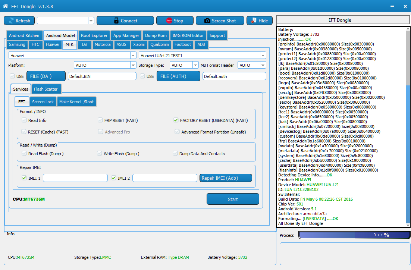The height and width of the screenshot is (270, 411).
Task: Select the Fastboot tab
Action: click(183, 44)
